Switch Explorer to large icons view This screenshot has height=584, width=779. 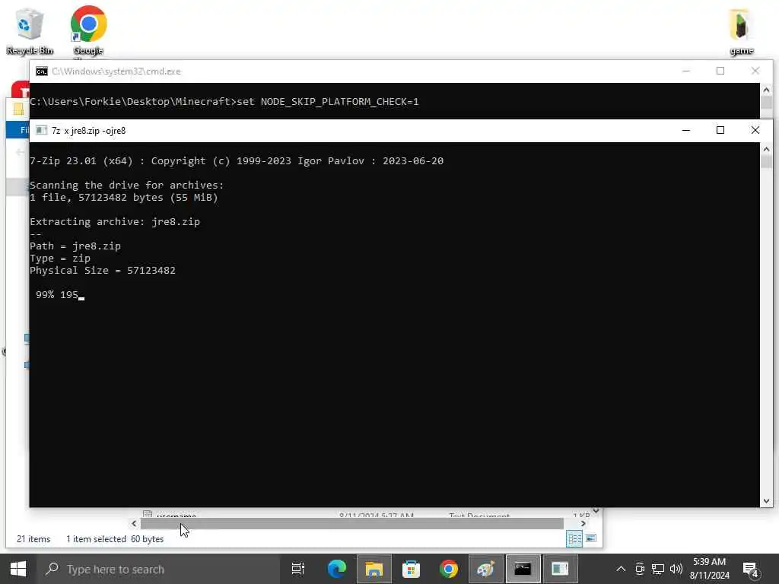590,539
